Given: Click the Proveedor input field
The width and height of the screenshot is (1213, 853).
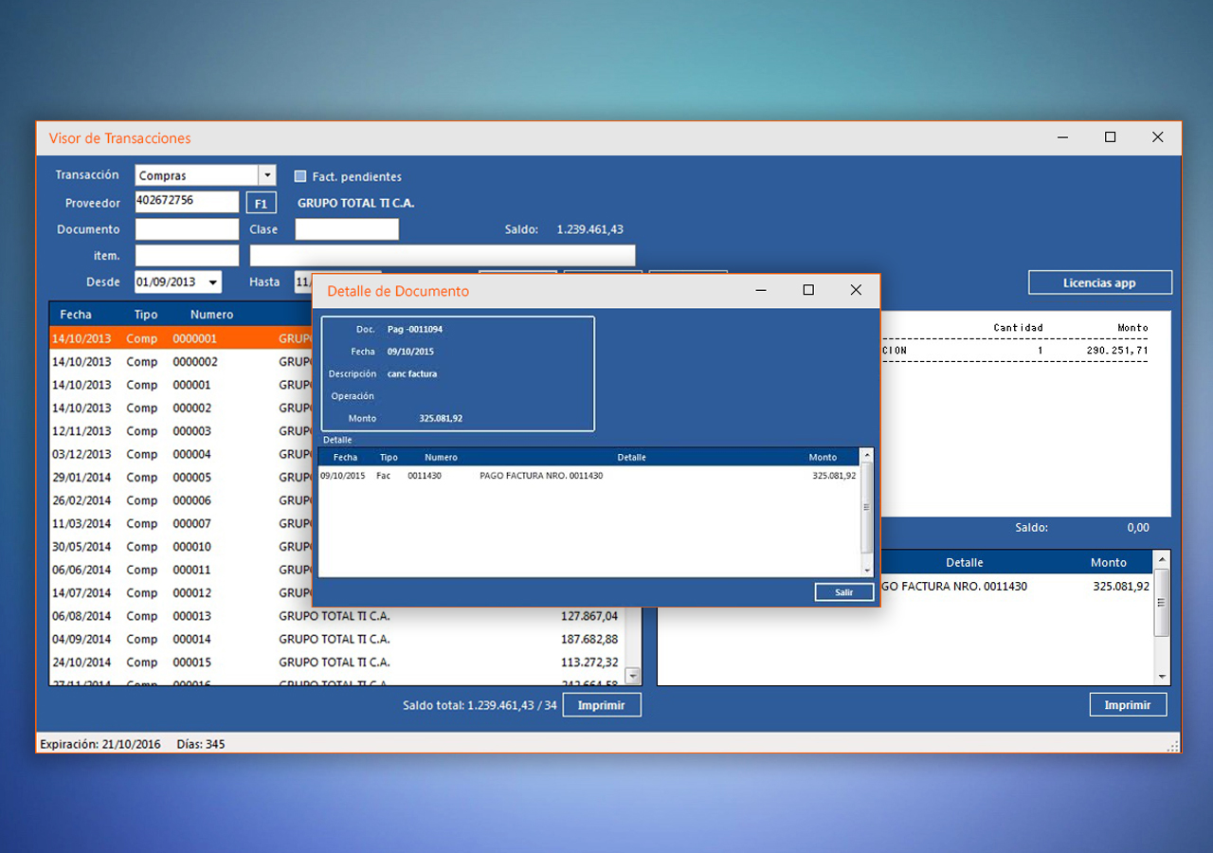Looking at the screenshot, I should tap(187, 201).
